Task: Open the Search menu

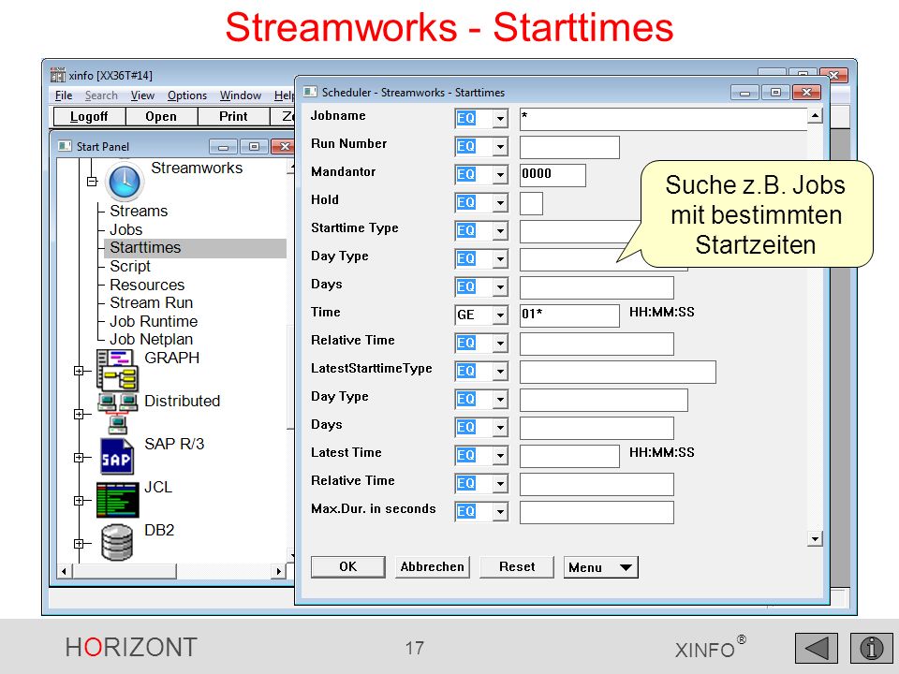Action: click(101, 95)
